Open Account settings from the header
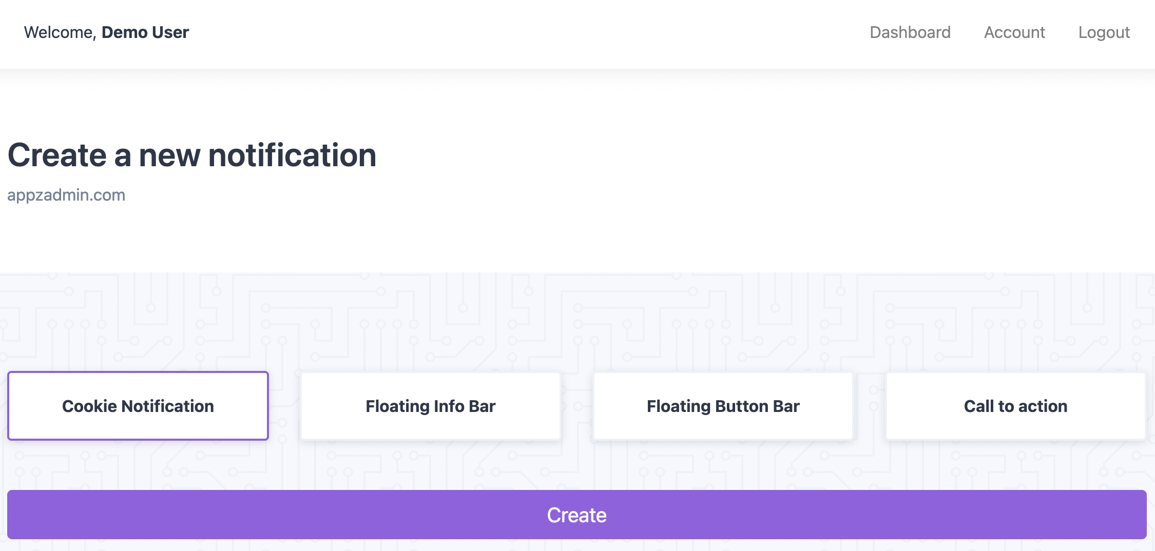Image resolution: width=1155 pixels, height=551 pixels. click(x=1014, y=32)
